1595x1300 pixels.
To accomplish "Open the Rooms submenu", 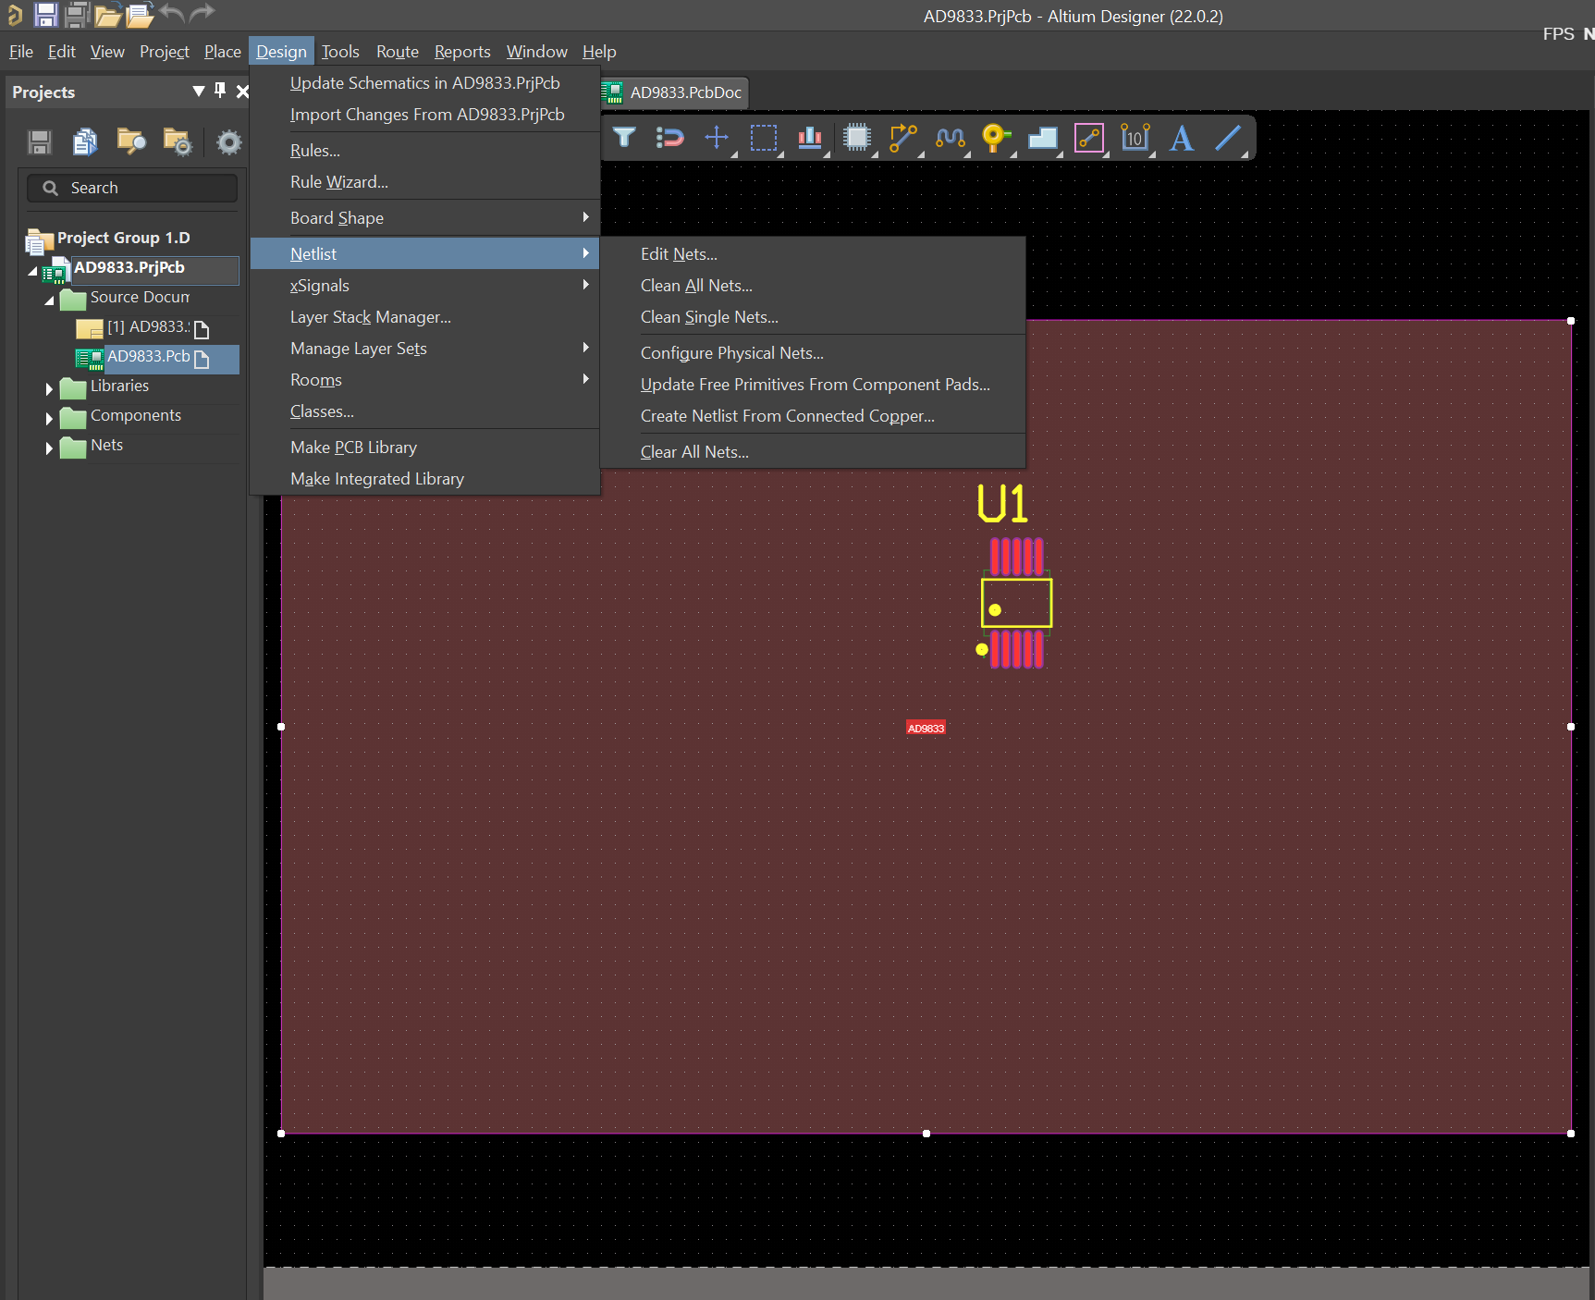I will pyautogui.click(x=424, y=380).
